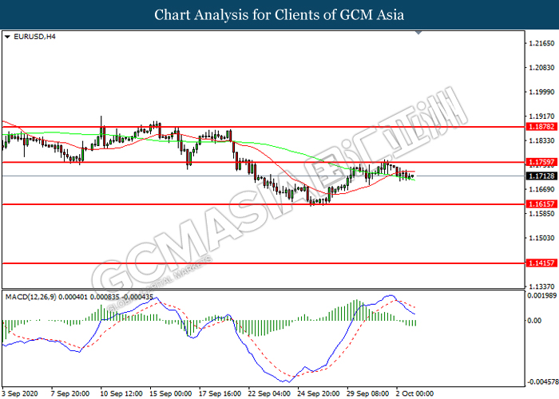Select the 1.16157 support price tag
The height and width of the screenshot is (399, 559).
point(539,204)
